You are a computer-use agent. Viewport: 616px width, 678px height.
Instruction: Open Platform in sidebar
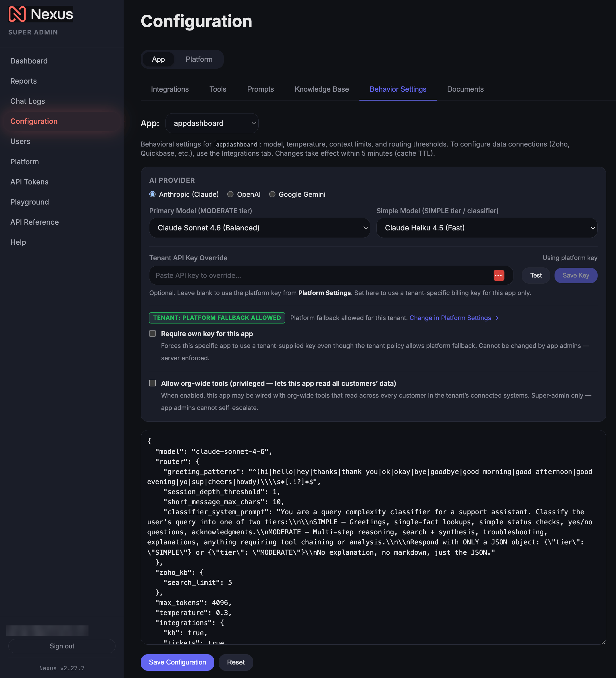(x=62, y=162)
